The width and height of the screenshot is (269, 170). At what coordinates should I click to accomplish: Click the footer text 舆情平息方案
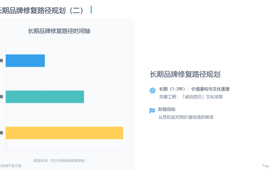(11, 166)
